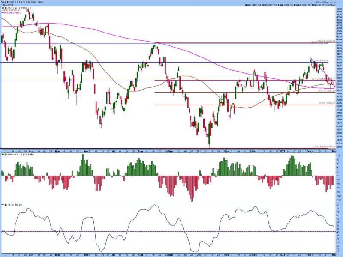Click the $BPSPX indicator panel label
The width and height of the screenshot is (343, 257).
[x=12, y=205]
